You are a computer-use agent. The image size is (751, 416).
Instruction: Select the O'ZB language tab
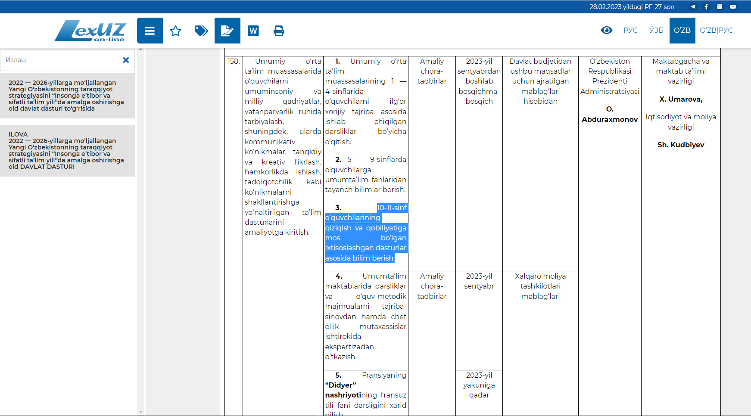pyautogui.click(x=682, y=31)
